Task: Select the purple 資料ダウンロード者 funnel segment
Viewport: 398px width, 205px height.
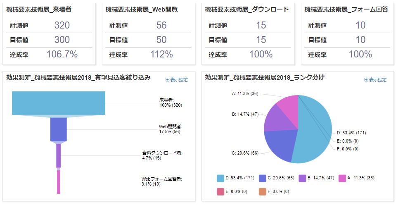Action: tap(59, 155)
